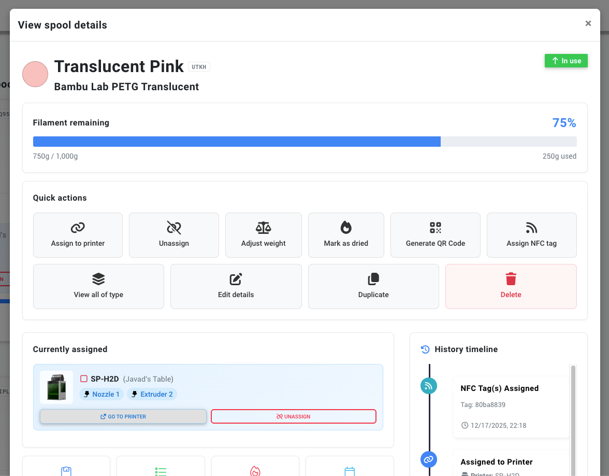Click the filament remaining progress bar
The image size is (609, 476).
pos(304,142)
